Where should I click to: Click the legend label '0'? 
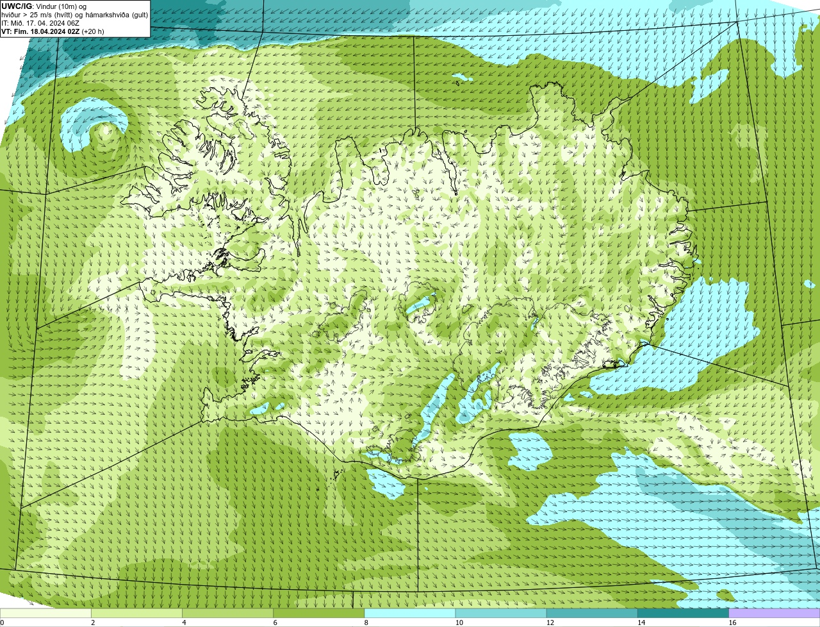(2, 623)
